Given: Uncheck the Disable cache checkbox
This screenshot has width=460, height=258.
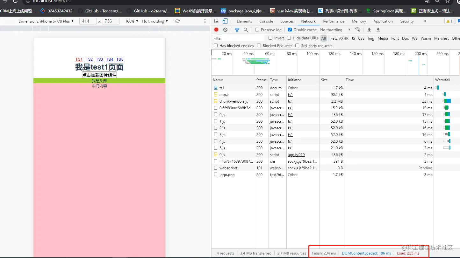Looking at the screenshot, I should click(x=290, y=30).
